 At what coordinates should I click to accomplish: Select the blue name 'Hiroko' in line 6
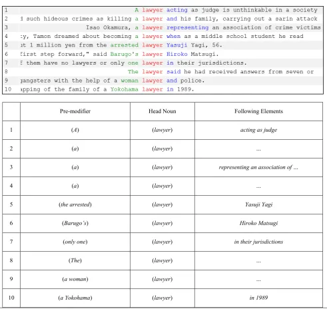[177, 54]
